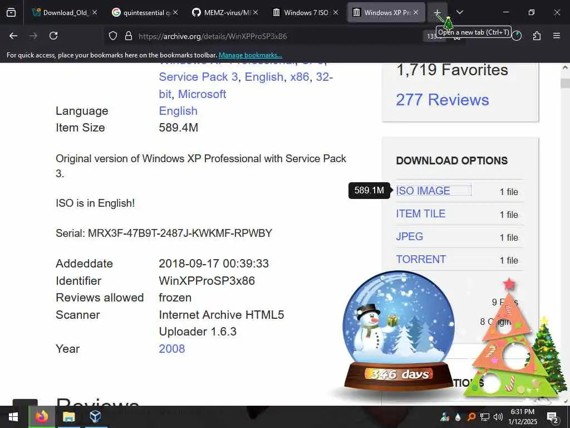
Task: Follow the English topic tag link
Action: (264, 77)
